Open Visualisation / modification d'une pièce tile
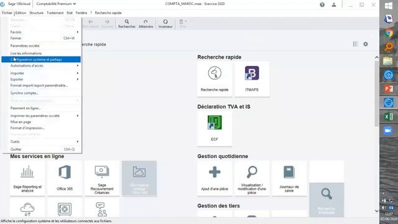Viewport: 398px width, 224px height. pyautogui.click(x=252, y=179)
